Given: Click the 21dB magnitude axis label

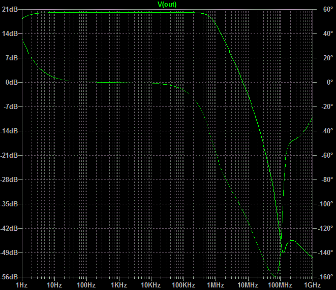Looking at the screenshot, I should point(10,10).
